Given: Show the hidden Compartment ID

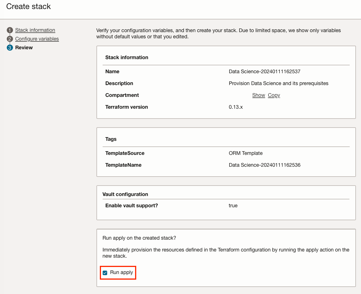Looking at the screenshot, I should [258, 95].
